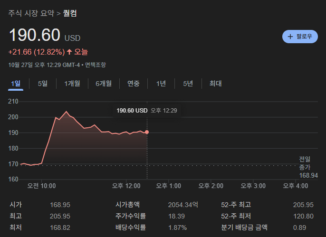Switch to the 1개월 range tab

tap(72, 84)
